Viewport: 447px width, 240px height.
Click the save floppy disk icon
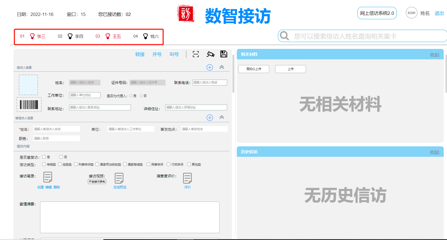[x=224, y=54]
